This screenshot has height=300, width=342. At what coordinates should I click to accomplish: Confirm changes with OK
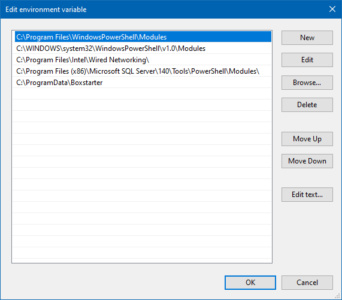click(x=250, y=283)
